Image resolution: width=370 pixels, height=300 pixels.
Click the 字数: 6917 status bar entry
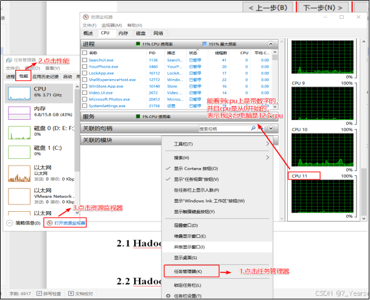point(20,294)
